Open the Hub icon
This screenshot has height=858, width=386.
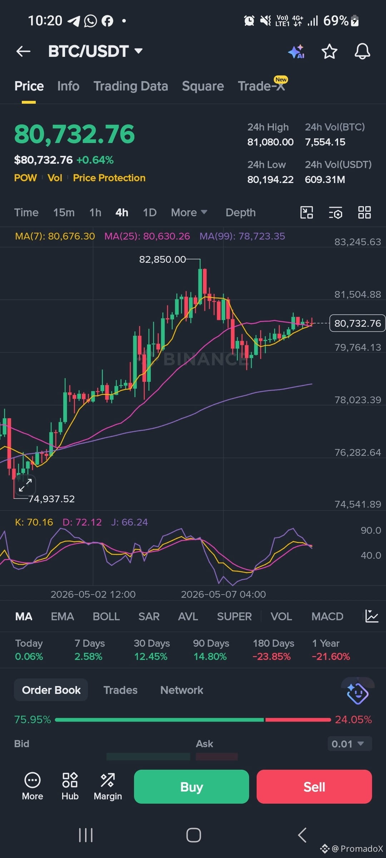tap(70, 786)
